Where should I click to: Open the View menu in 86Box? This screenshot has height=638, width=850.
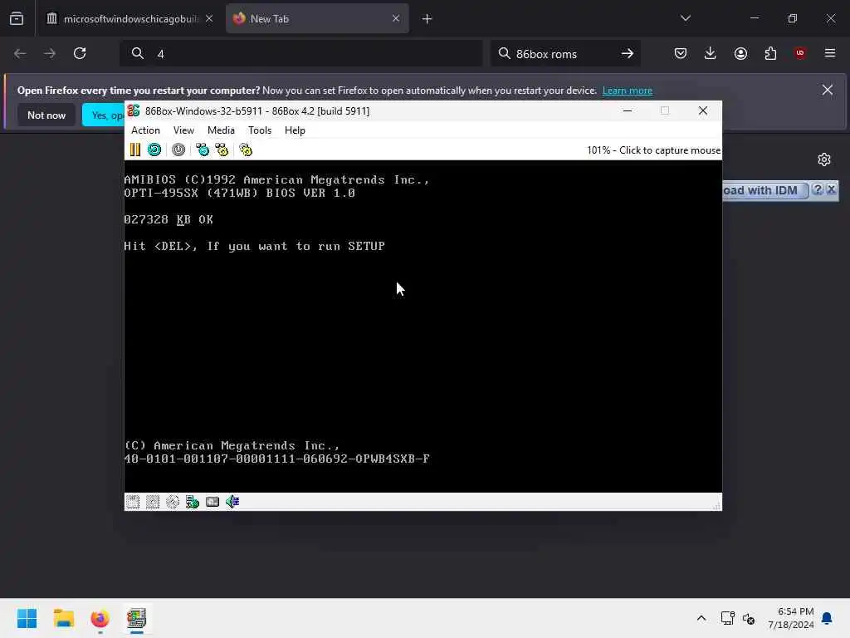coord(183,130)
